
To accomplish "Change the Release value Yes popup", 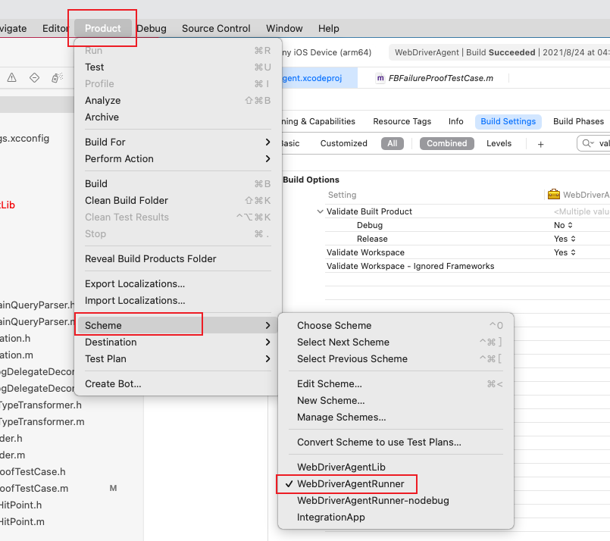I will click(x=565, y=239).
